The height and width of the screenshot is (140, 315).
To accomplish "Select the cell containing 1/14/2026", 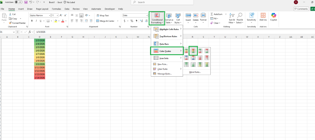I will coord(40,78).
